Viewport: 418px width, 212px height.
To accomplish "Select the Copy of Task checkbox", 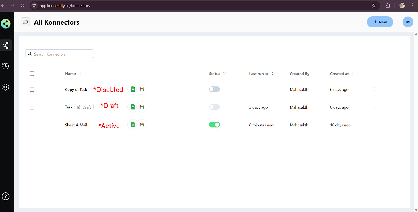I will point(32,90).
